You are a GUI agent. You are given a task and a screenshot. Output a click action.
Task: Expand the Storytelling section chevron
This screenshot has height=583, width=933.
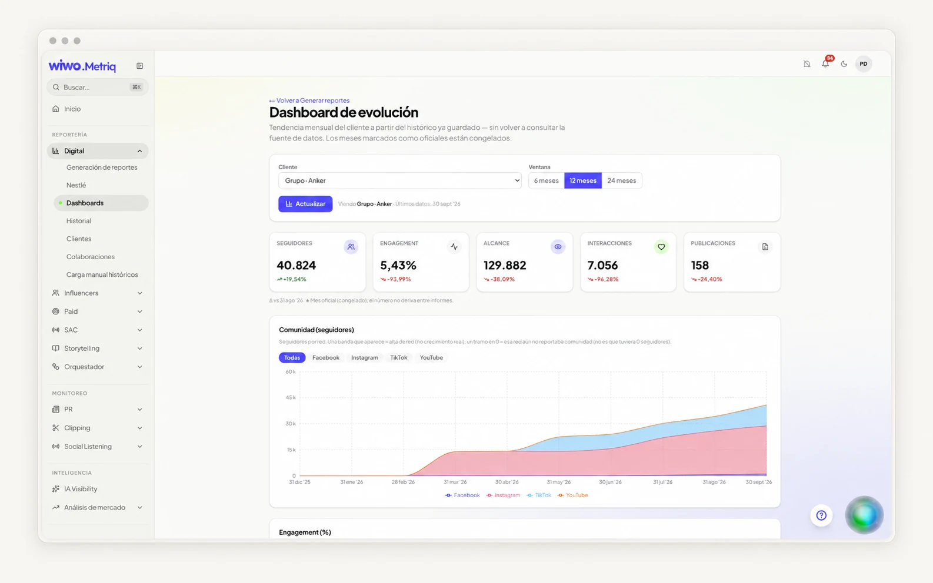coord(139,349)
